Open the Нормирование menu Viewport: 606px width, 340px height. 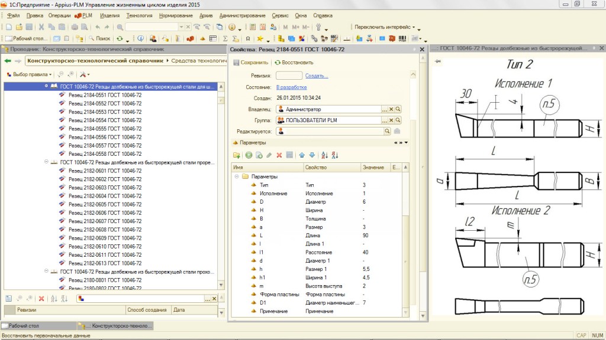click(176, 15)
